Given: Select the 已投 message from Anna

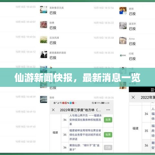Looking at the screenshot, I should pos(132,44).
